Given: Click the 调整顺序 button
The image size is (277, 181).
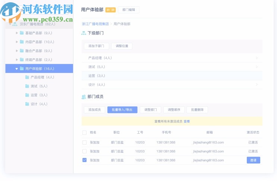Looking at the screenshot, I should (174, 110).
